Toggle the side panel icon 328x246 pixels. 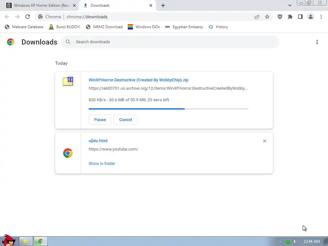click(300, 17)
